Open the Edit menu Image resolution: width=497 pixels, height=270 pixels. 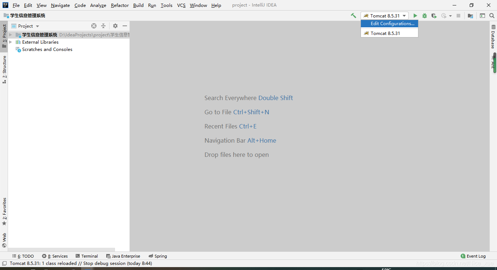28,5
